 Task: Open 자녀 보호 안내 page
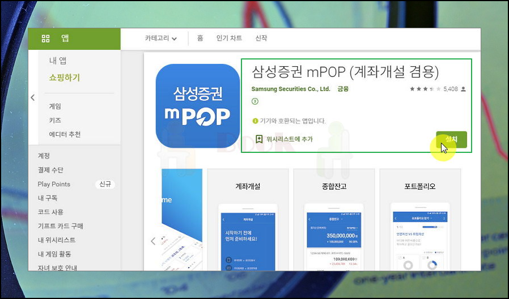[57, 267]
